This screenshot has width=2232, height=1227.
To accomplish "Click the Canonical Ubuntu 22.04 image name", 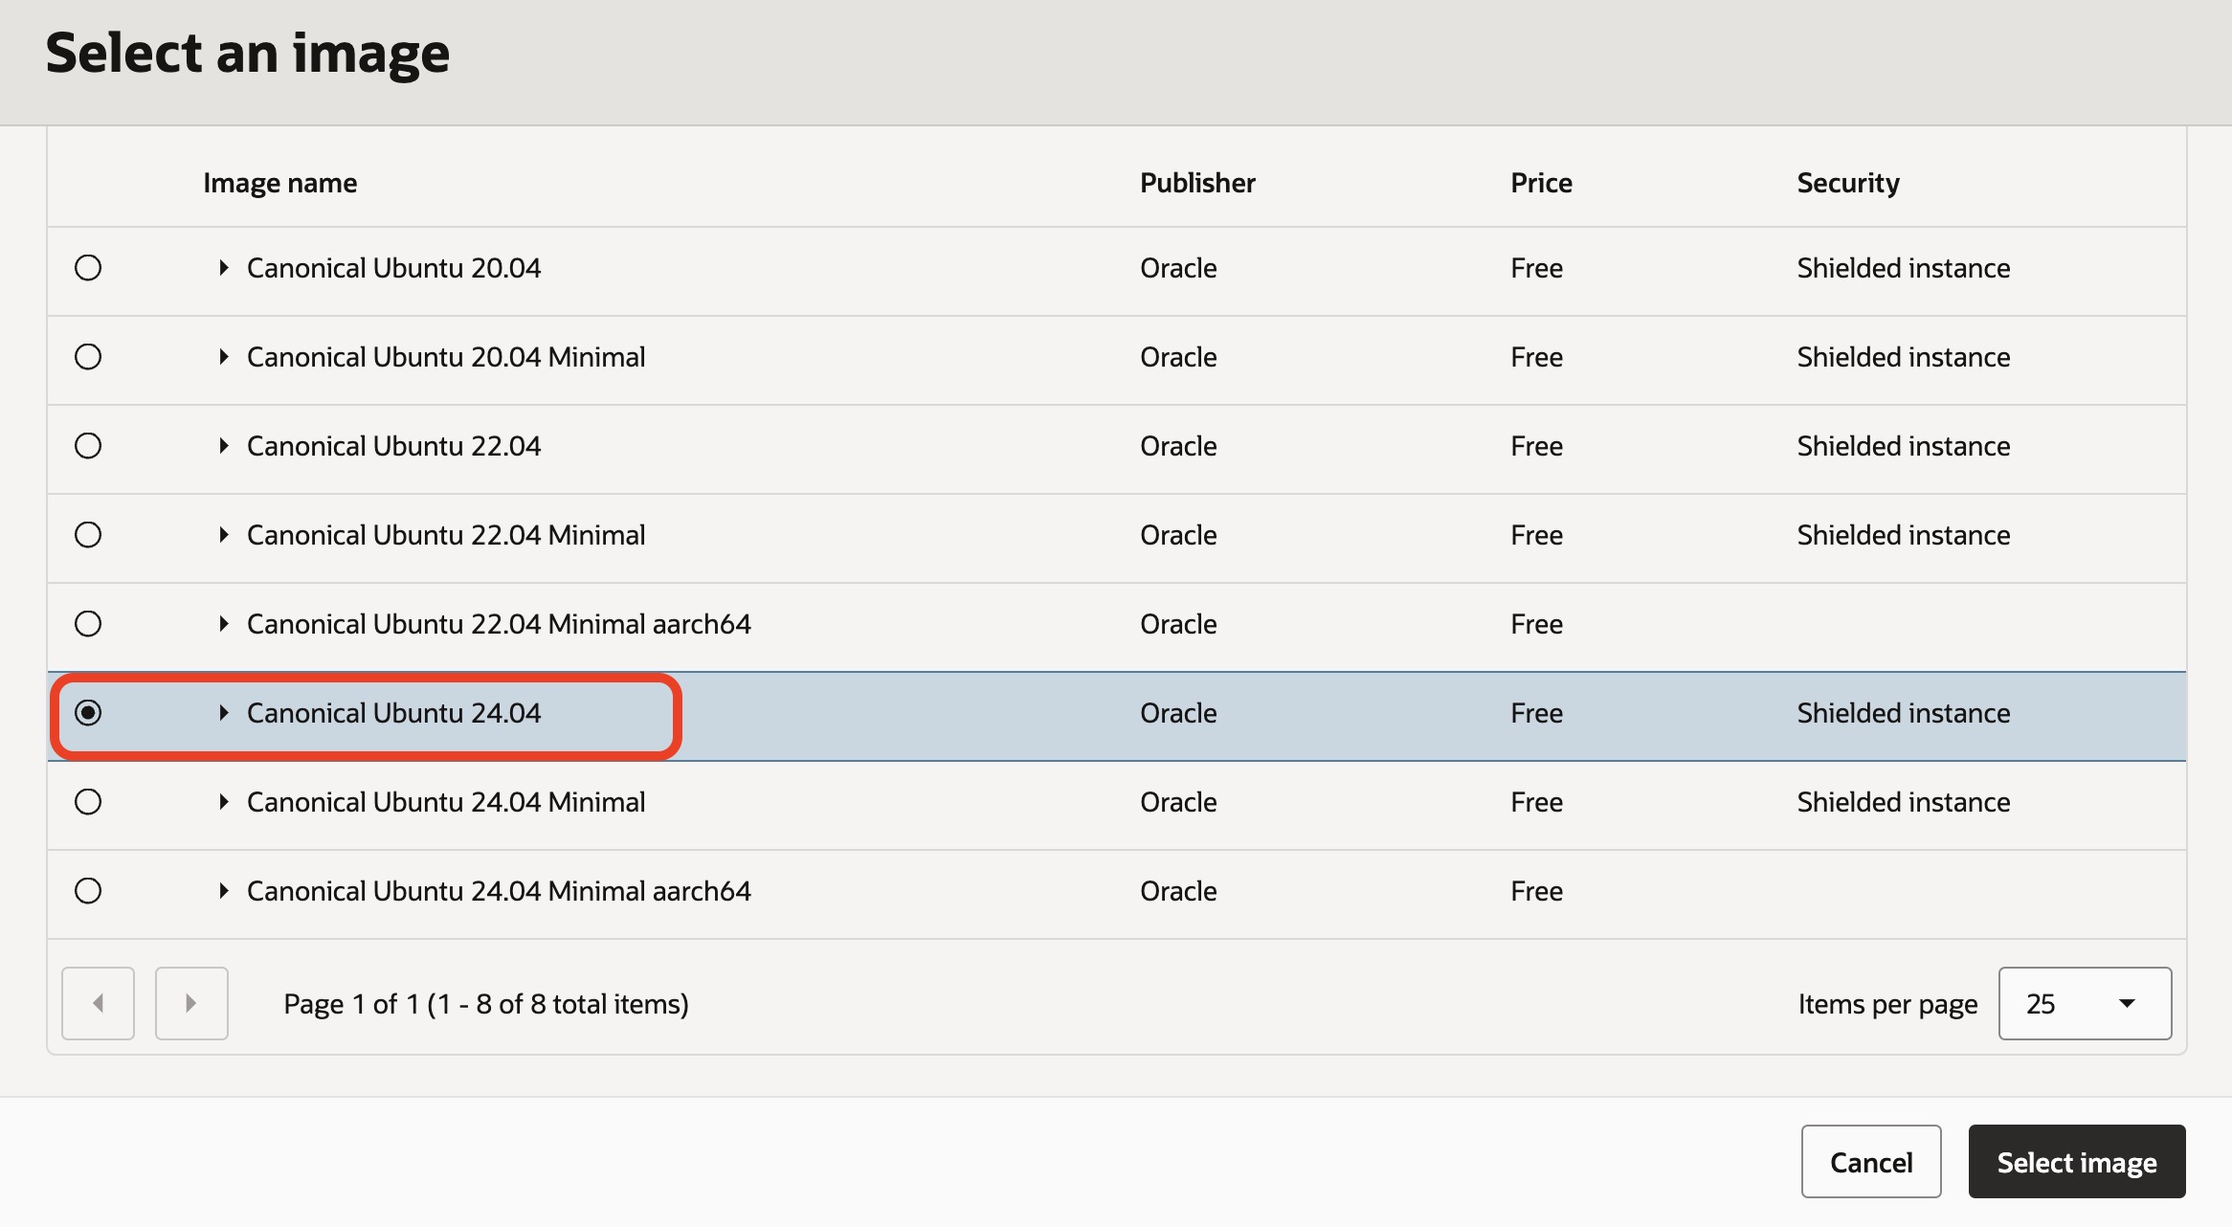I will point(393,446).
